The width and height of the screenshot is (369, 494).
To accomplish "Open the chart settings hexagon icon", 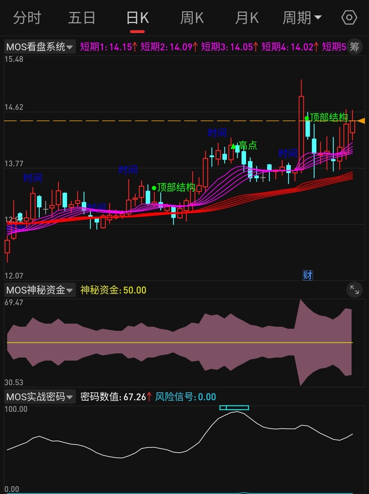I will pos(349,18).
